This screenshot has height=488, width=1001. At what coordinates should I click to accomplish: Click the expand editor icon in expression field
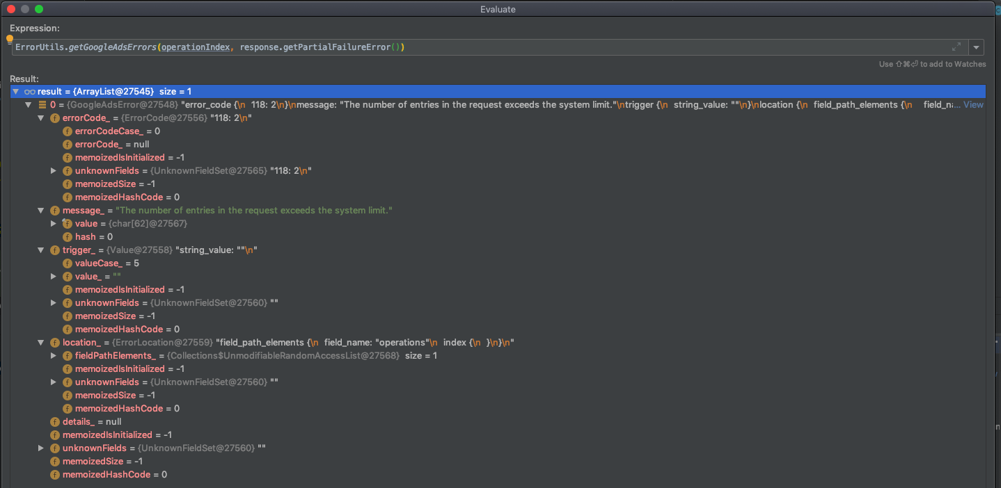[956, 47]
